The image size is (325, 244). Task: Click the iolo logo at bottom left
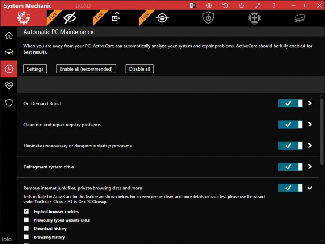[x=7, y=239]
